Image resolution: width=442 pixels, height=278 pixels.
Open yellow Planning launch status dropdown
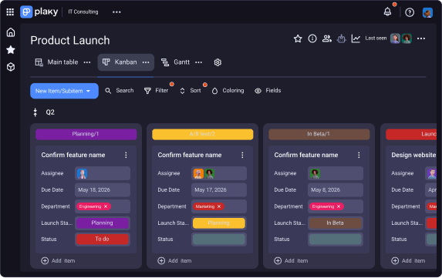click(x=219, y=223)
